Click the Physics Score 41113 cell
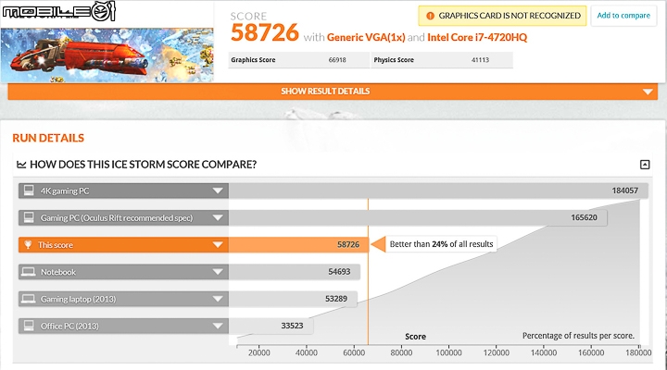The height and width of the screenshot is (370, 667). coord(442,60)
